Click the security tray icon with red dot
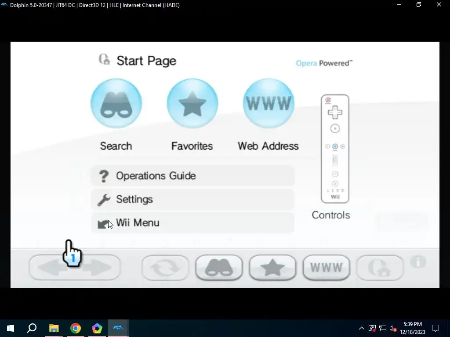Viewport: 450px width, 337px height. pyautogui.click(x=372, y=328)
